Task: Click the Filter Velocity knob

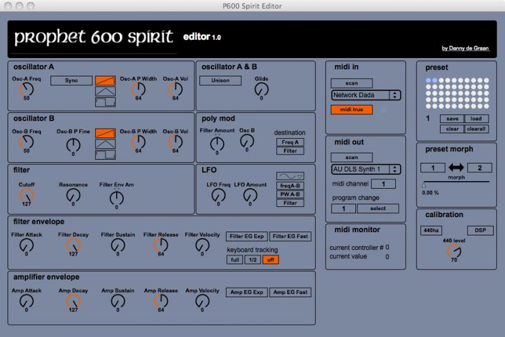Action: coord(202,245)
